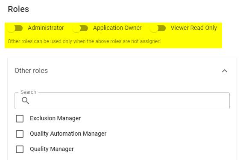240x160 pixels.
Task: Select the Quality Manager checkbox
Action: point(20,149)
